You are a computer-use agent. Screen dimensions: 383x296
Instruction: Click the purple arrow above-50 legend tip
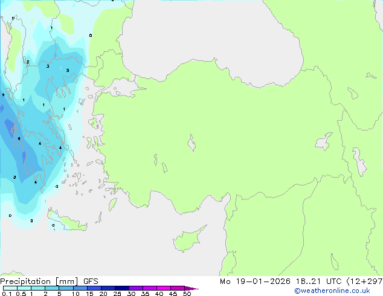[x=191, y=288]
